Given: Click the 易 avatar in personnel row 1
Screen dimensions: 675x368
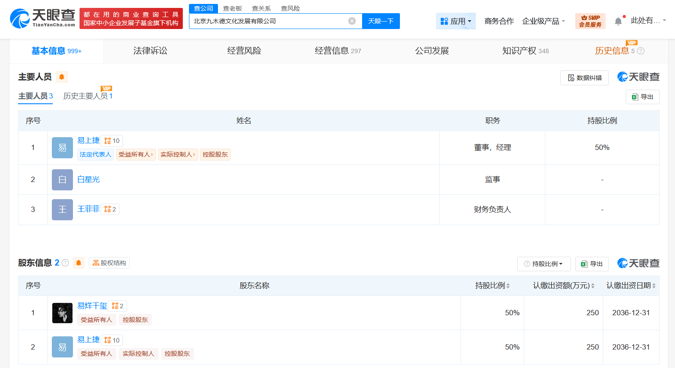Looking at the screenshot, I should click(x=62, y=148).
